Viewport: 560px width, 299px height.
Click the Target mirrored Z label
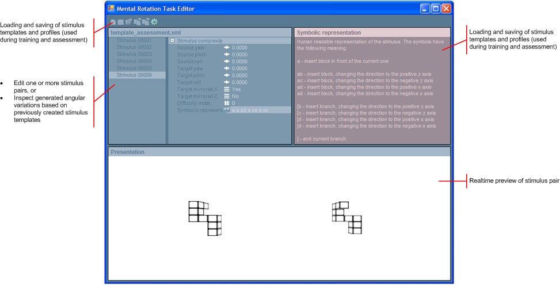197,97
